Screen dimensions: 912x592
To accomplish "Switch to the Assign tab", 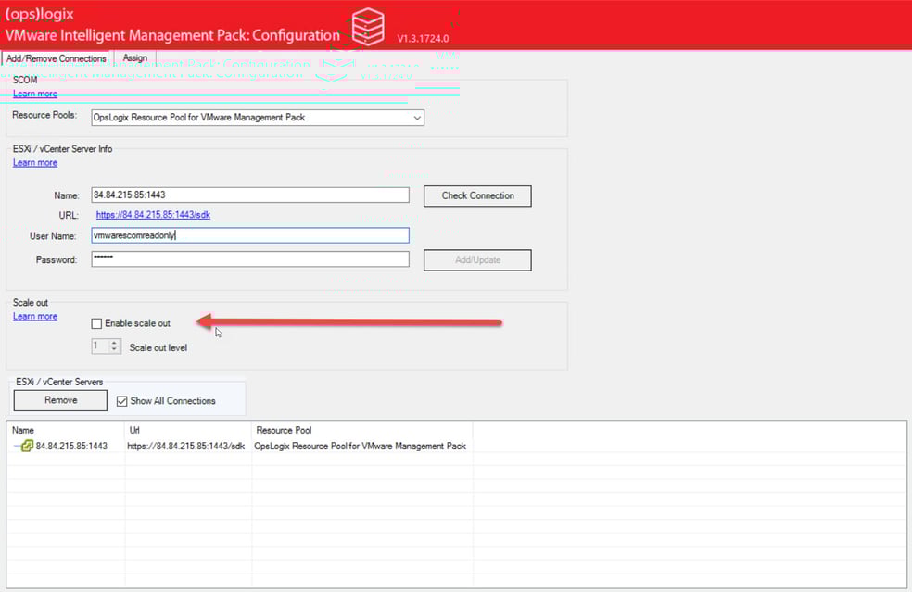I will click(x=135, y=57).
